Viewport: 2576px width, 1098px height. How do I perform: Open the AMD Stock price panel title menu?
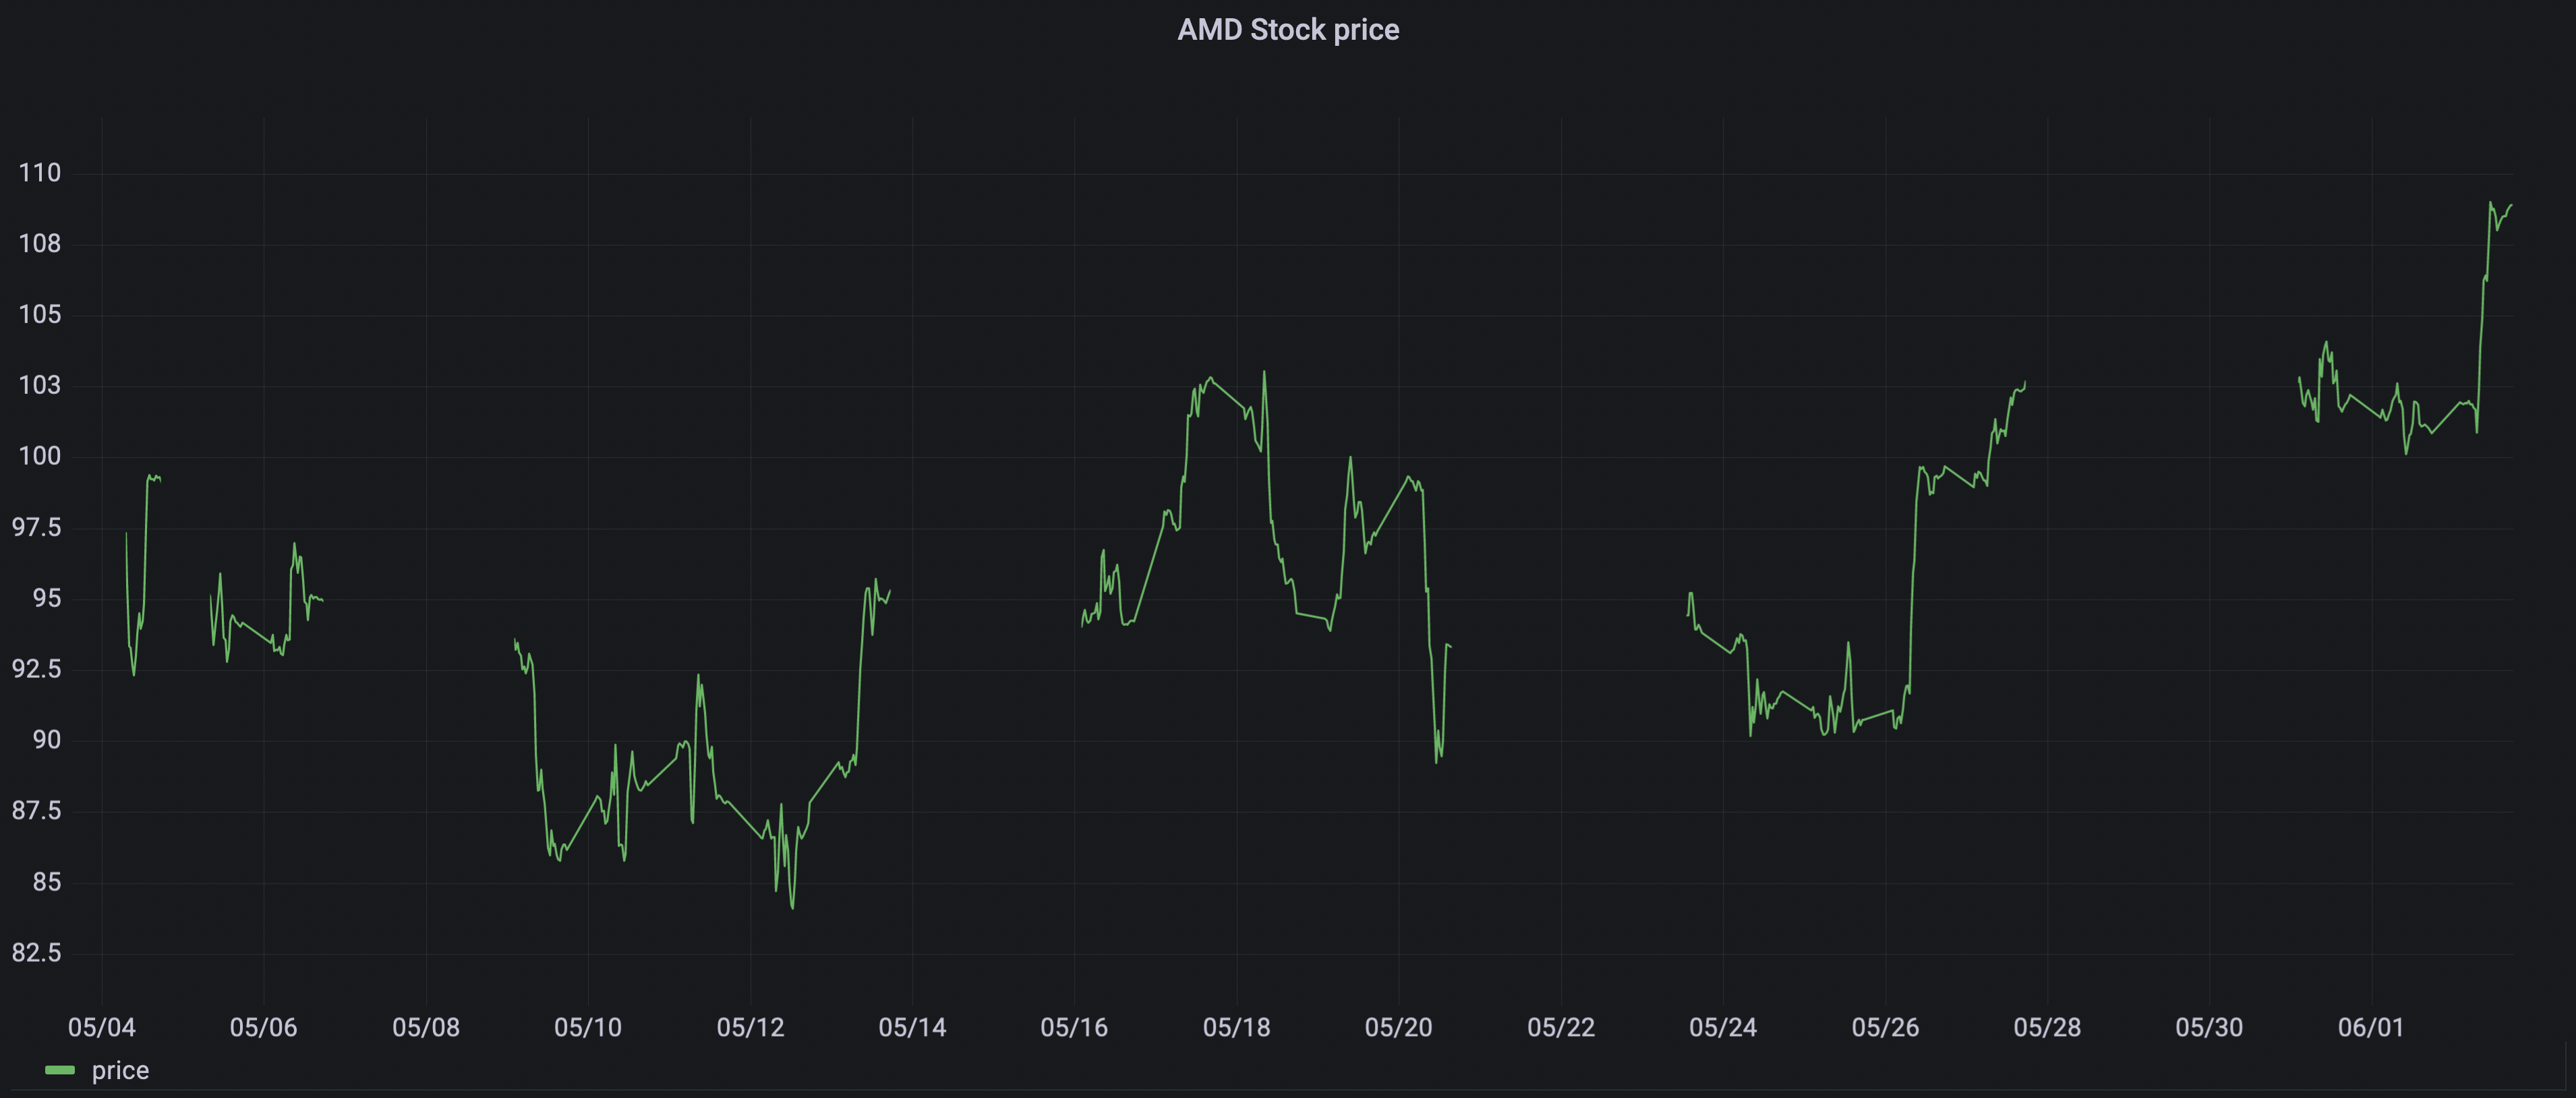pyautogui.click(x=1288, y=30)
